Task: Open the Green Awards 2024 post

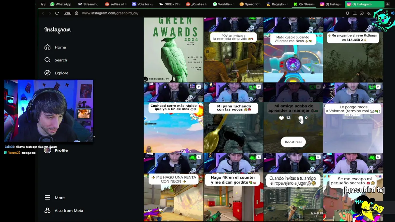Action: pyautogui.click(x=173, y=50)
